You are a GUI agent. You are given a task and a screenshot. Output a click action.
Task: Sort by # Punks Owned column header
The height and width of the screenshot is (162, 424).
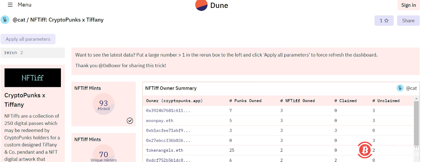245,101
